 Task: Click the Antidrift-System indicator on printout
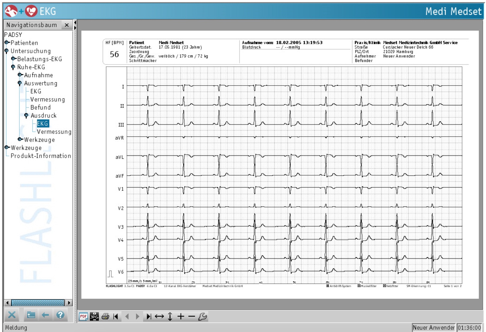pos(339,286)
